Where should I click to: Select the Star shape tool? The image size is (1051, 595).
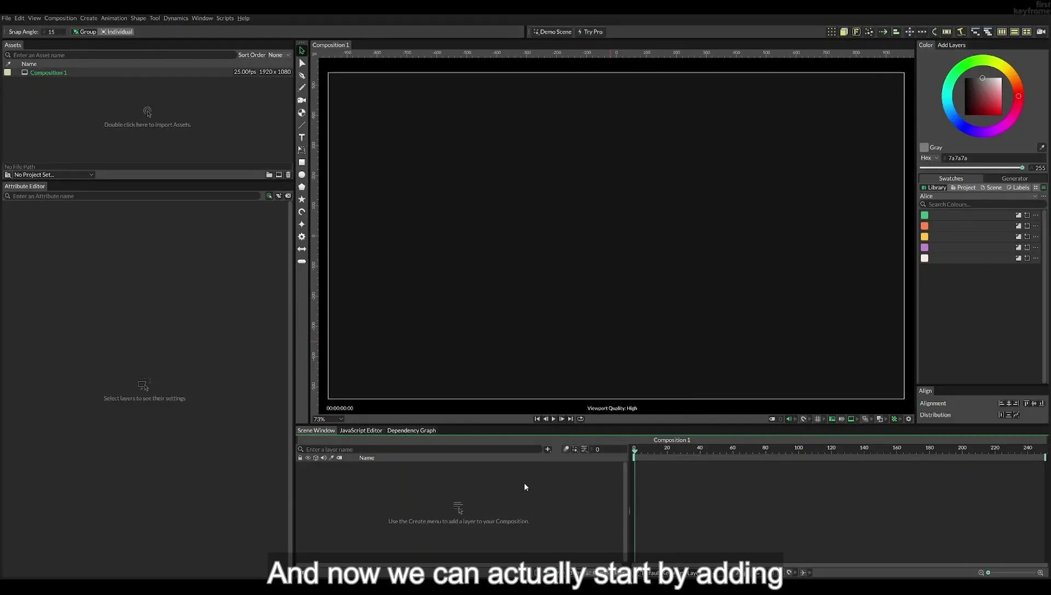pos(302,200)
